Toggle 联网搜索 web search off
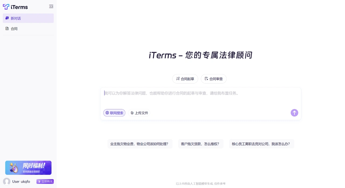Viewport: 345px width, 188px height. (114, 113)
